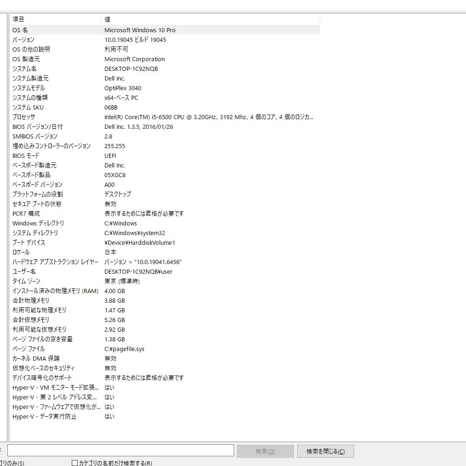Select the ページ ファイル row
Image resolution: width=466 pixels, height=466 pixels.
55,349
